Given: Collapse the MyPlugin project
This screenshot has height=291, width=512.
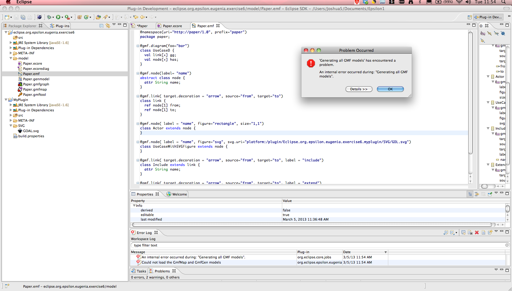Looking at the screenshot, I should click(x=6, y=100).
